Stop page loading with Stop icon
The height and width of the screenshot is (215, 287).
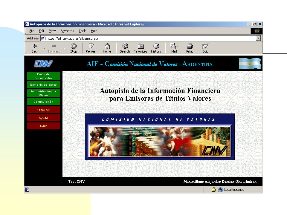(74, 46)
